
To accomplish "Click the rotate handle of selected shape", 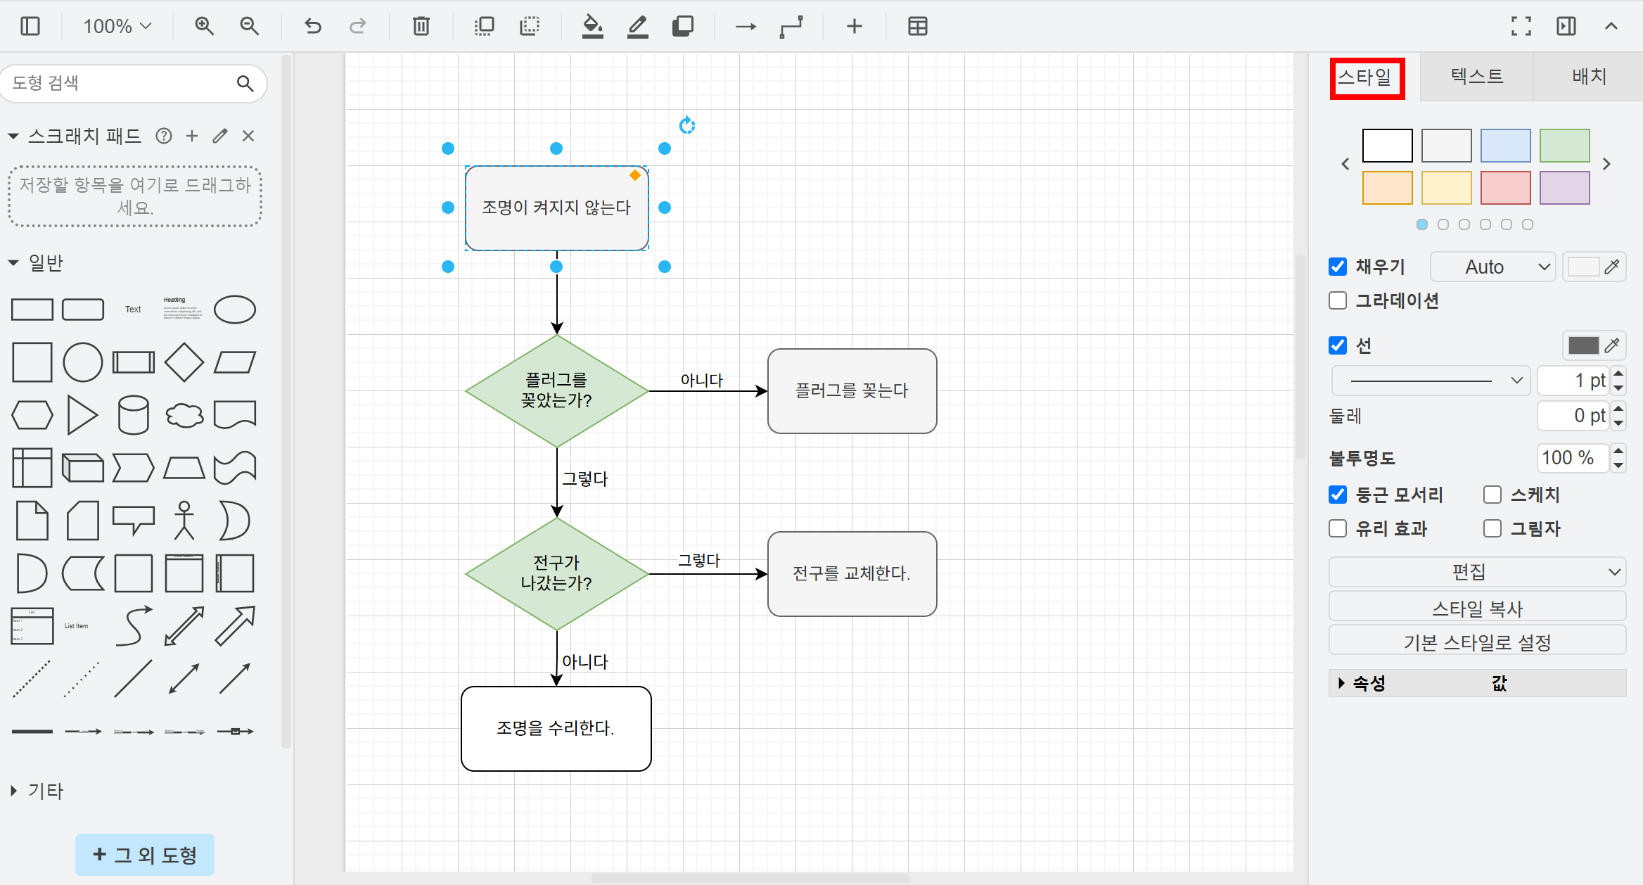I will (x=687, y=125).
